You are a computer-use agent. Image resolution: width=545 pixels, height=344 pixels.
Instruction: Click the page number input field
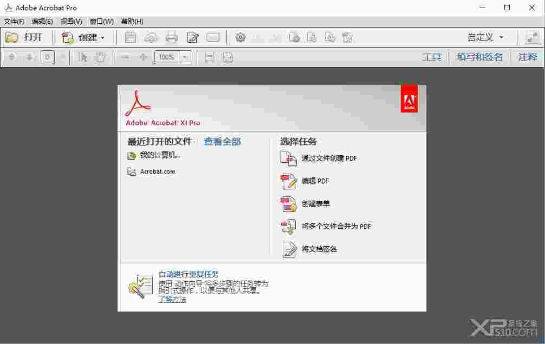pos(48,57)
